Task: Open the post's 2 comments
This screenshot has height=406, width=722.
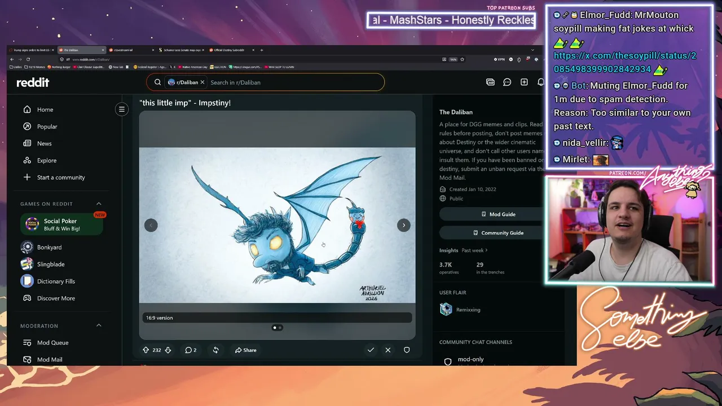Action: point(191,350)
